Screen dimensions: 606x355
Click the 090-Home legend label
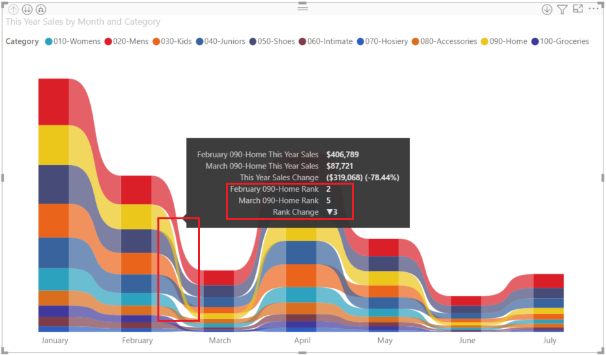tap(508, 41)
